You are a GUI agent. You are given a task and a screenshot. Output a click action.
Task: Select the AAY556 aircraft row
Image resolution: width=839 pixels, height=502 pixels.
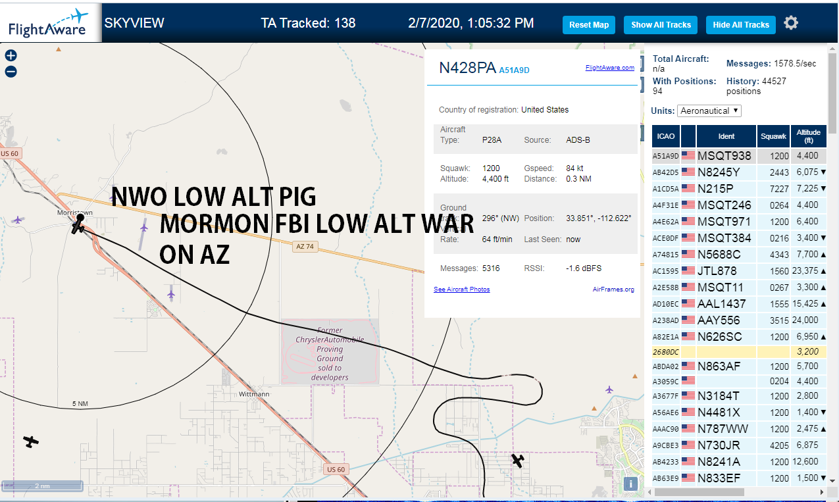point(739,320)
